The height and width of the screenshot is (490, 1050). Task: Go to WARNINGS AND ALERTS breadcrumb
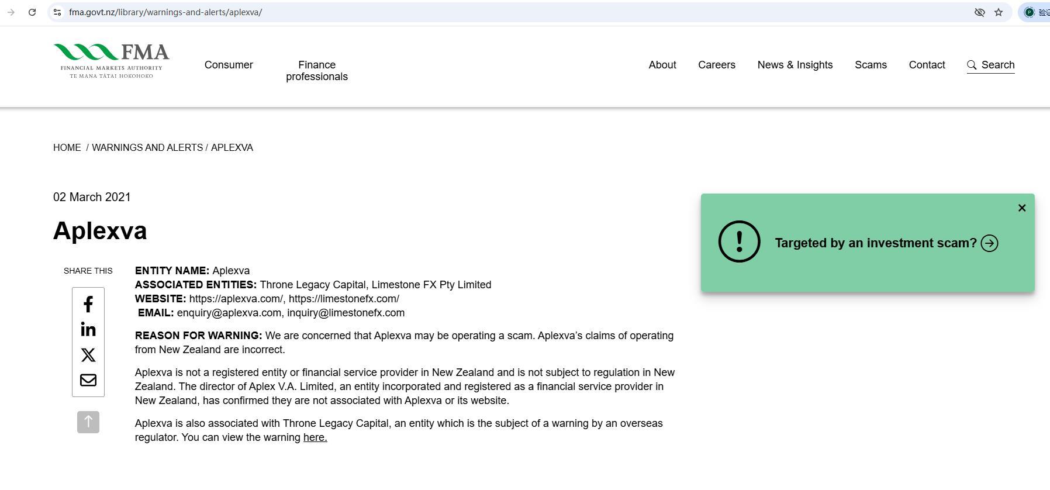coord(147,148)
